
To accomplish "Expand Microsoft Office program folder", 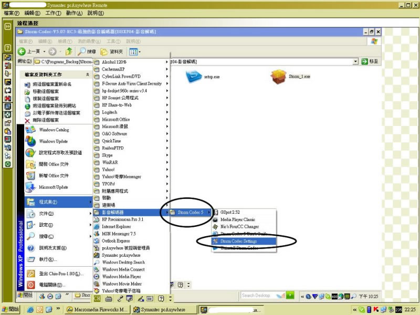I will [131, 120].
